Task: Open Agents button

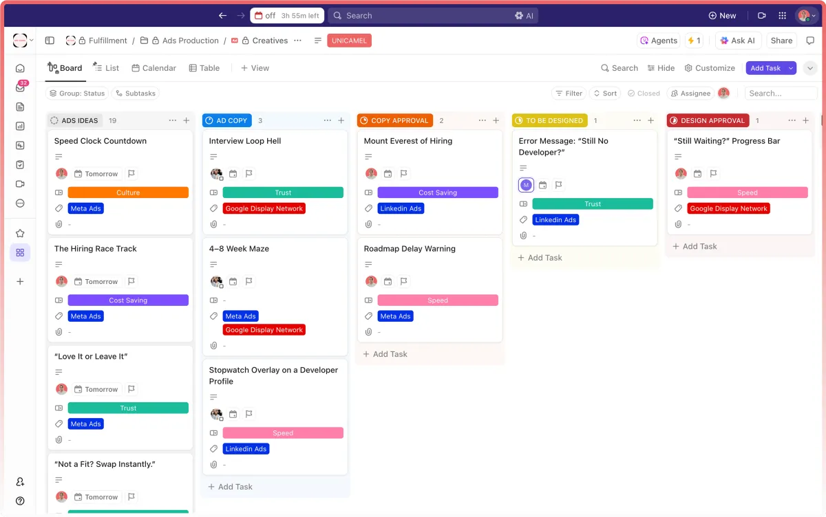Action: [659, 41]
